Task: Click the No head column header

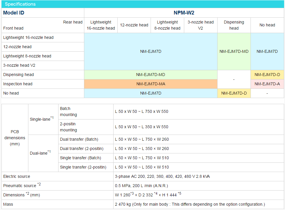Action: point(267,25)
